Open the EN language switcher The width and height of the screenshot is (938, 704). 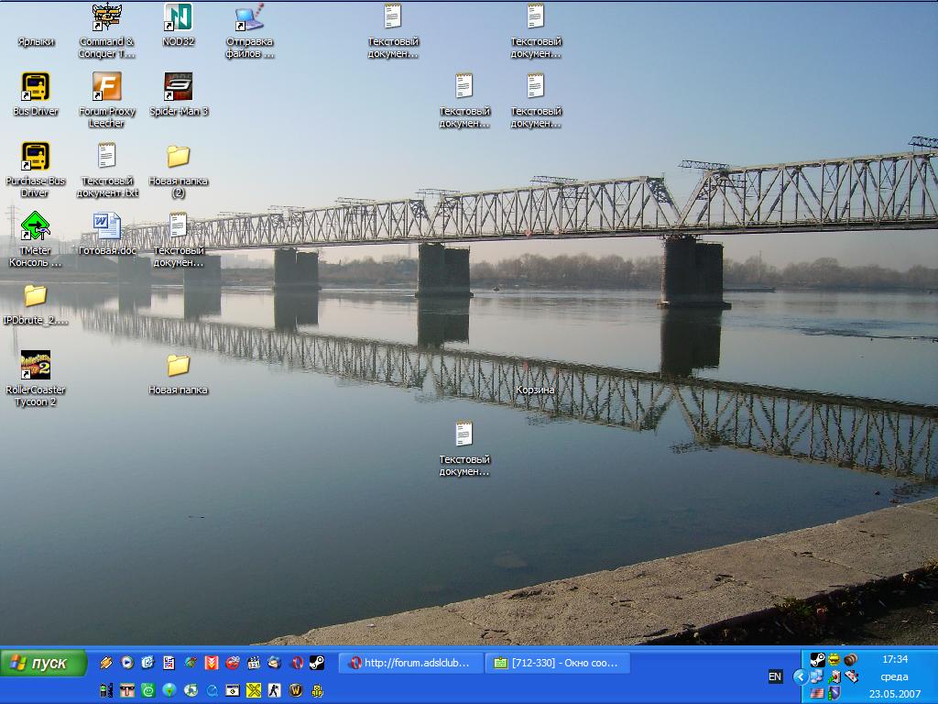click(775, 676)
